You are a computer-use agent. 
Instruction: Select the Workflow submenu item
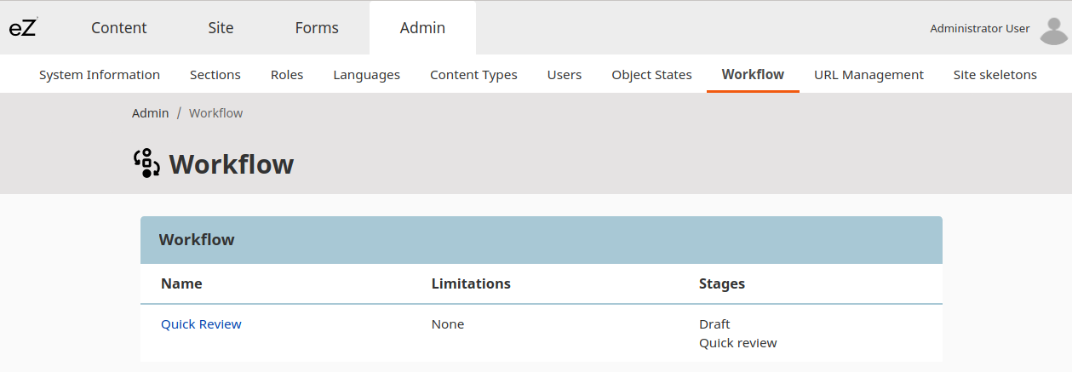point(753,75)
